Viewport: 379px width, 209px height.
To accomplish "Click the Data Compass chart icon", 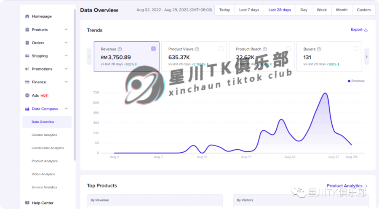I will (x=27, y=109).
